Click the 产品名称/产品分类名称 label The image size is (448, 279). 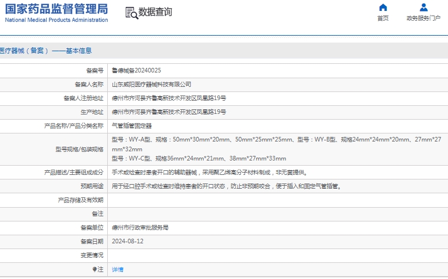(74, 125)
